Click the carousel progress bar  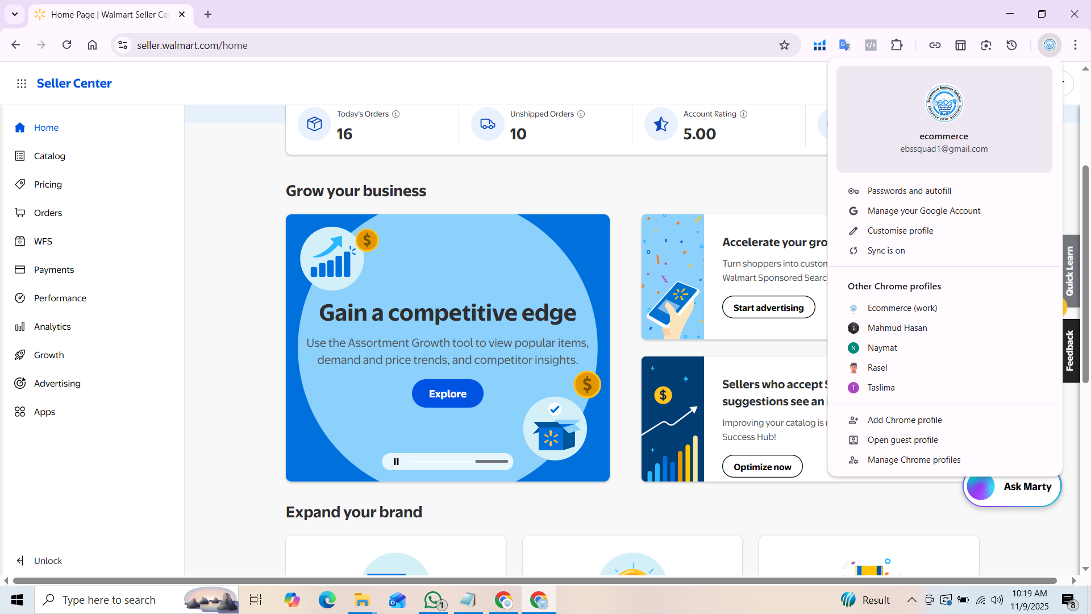459,462
